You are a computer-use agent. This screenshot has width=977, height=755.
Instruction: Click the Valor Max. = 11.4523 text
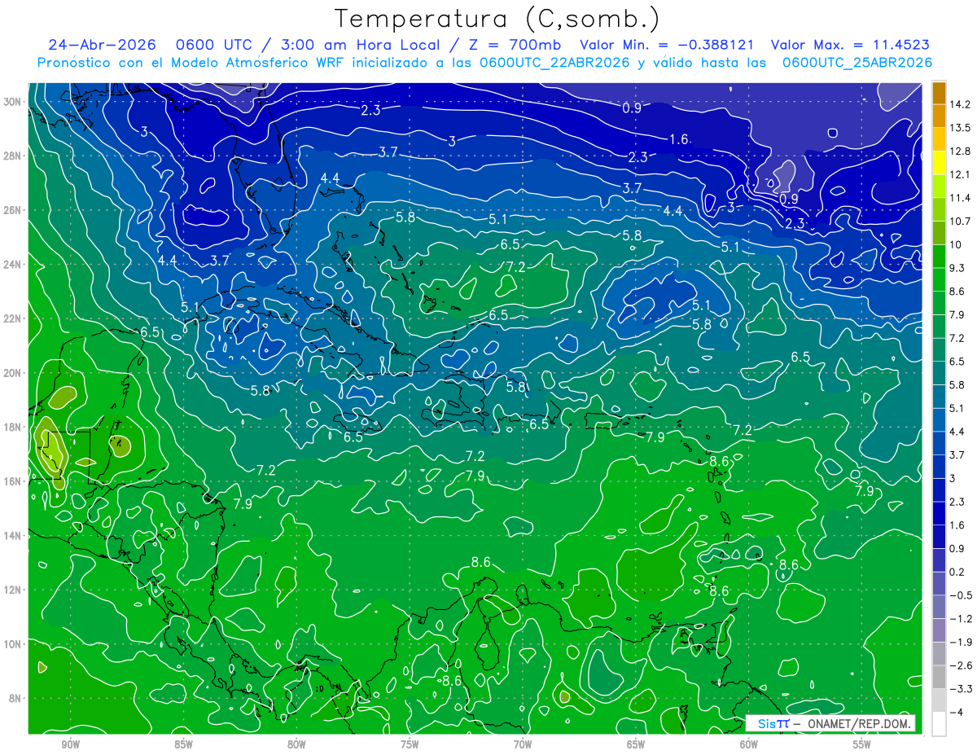pos(850,45)
